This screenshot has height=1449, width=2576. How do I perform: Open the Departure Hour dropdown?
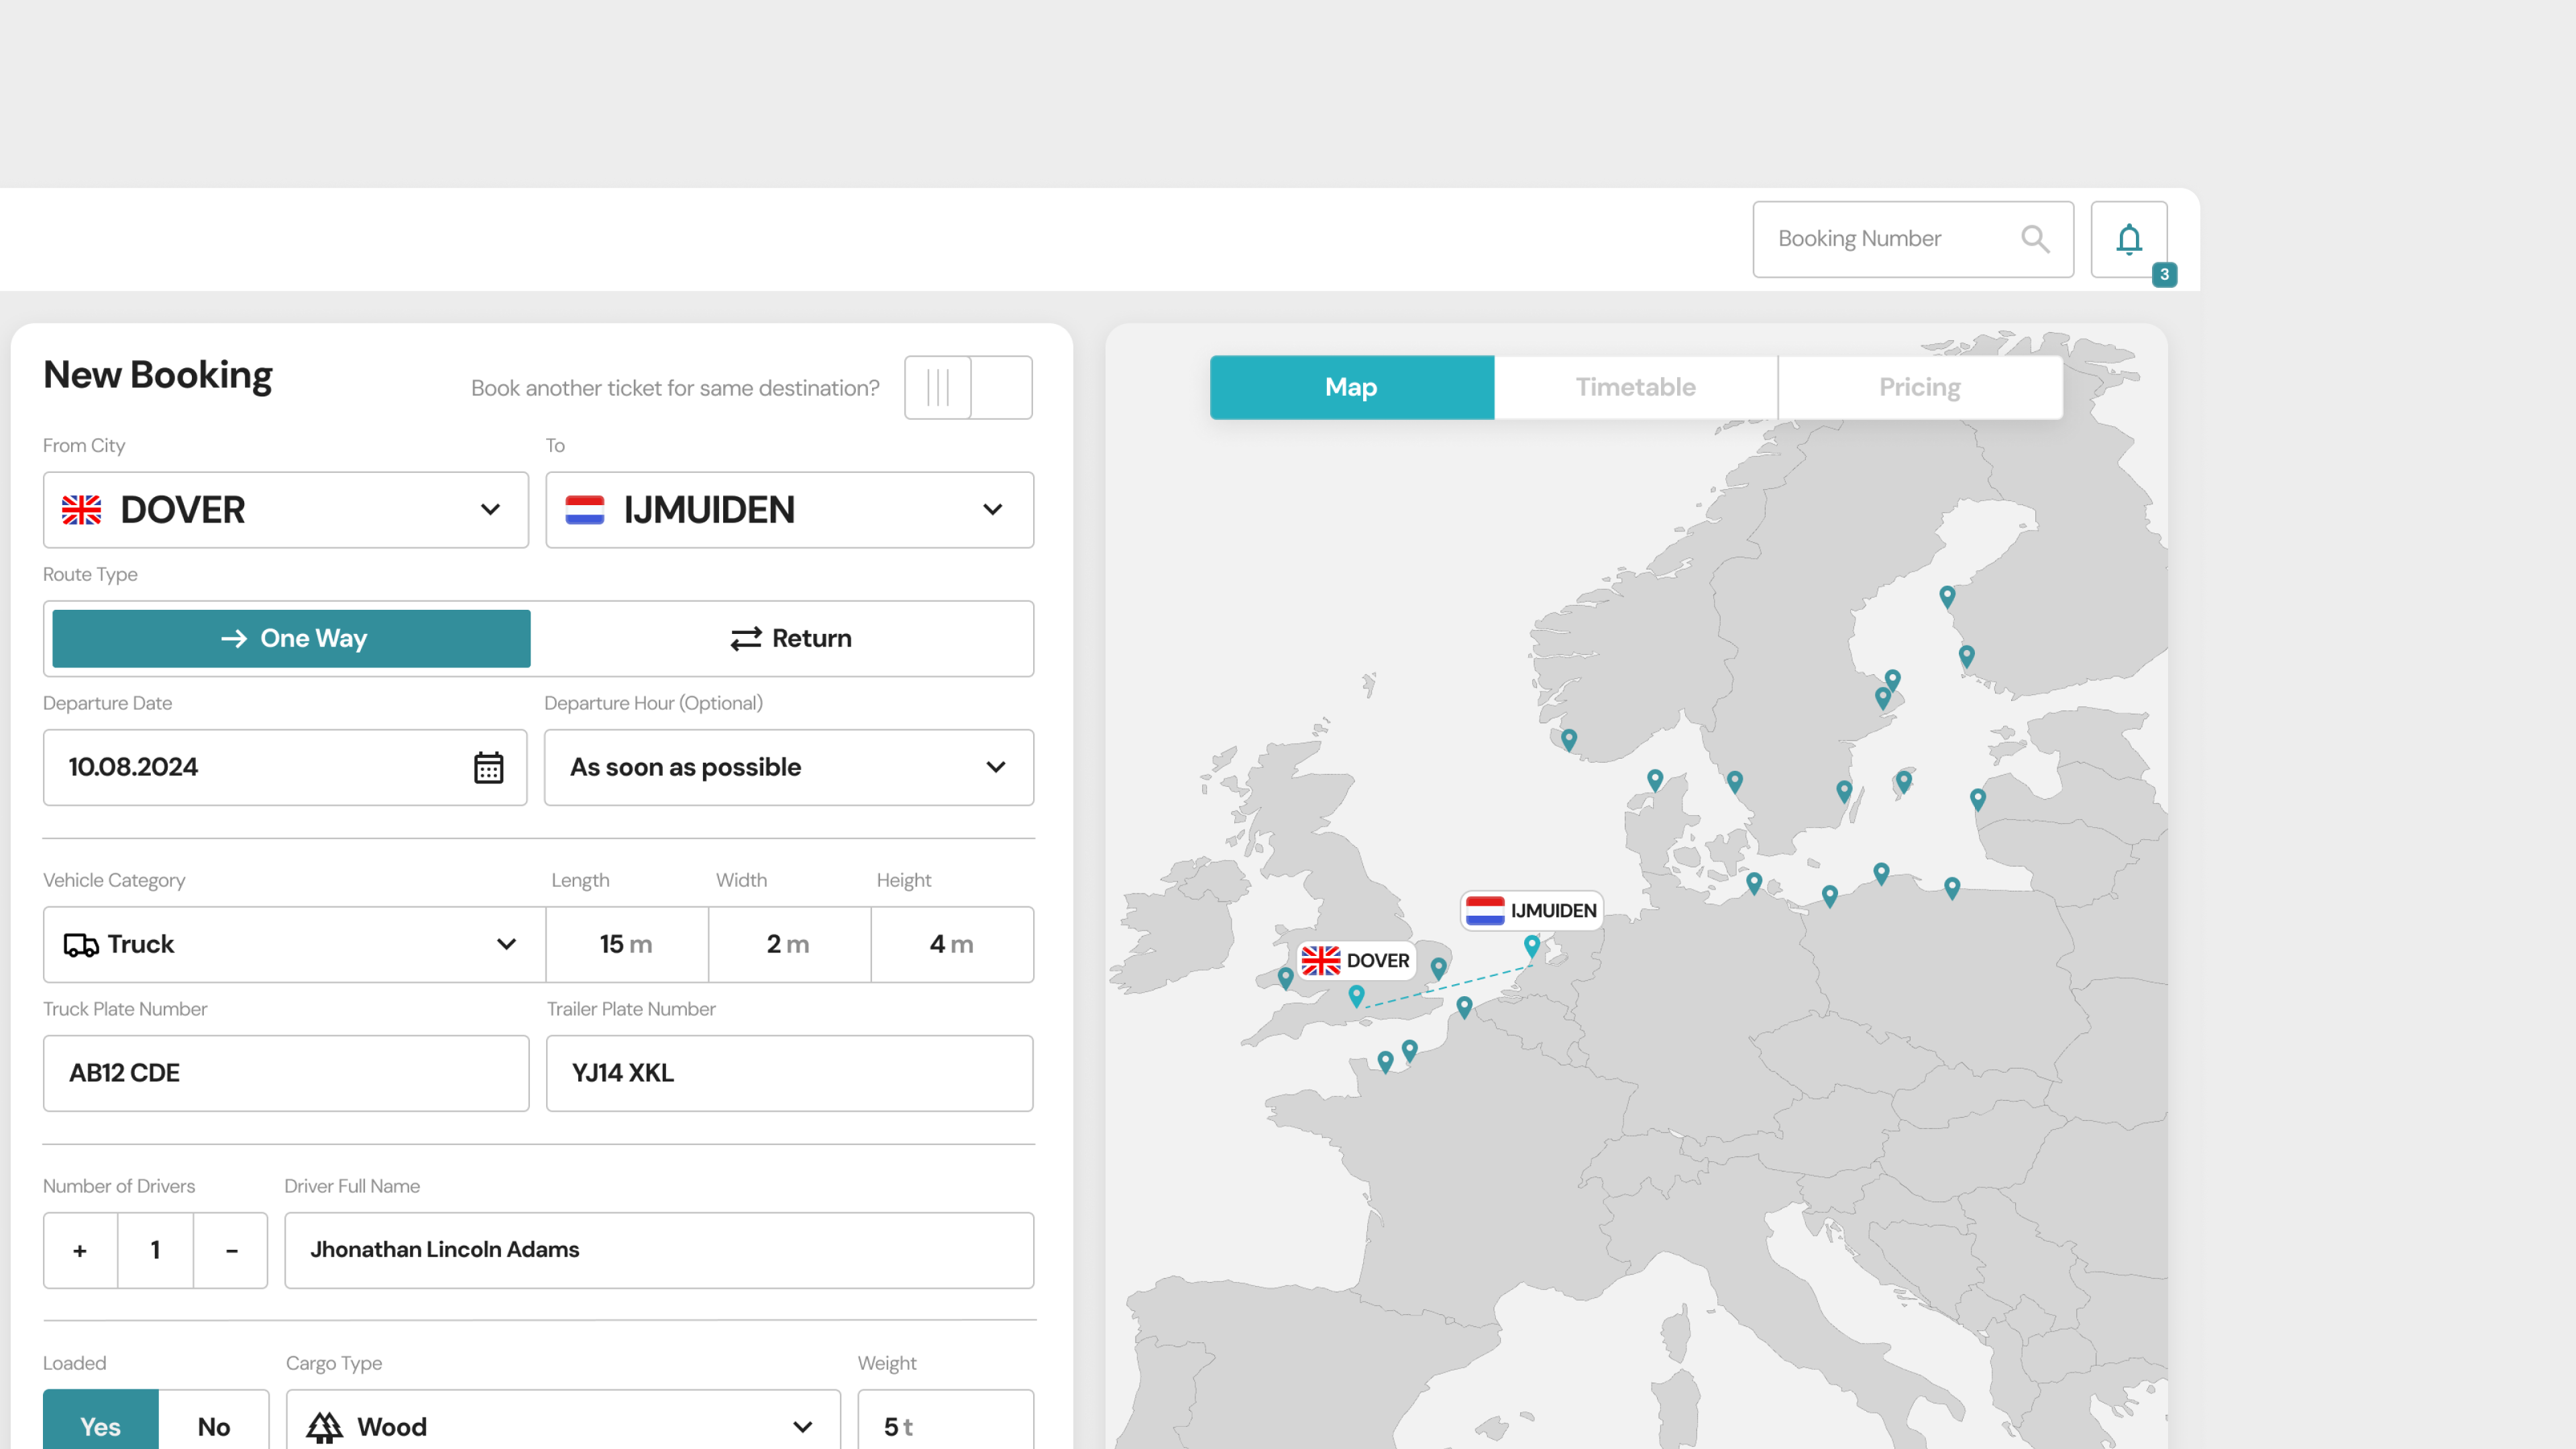pos(995,767)
